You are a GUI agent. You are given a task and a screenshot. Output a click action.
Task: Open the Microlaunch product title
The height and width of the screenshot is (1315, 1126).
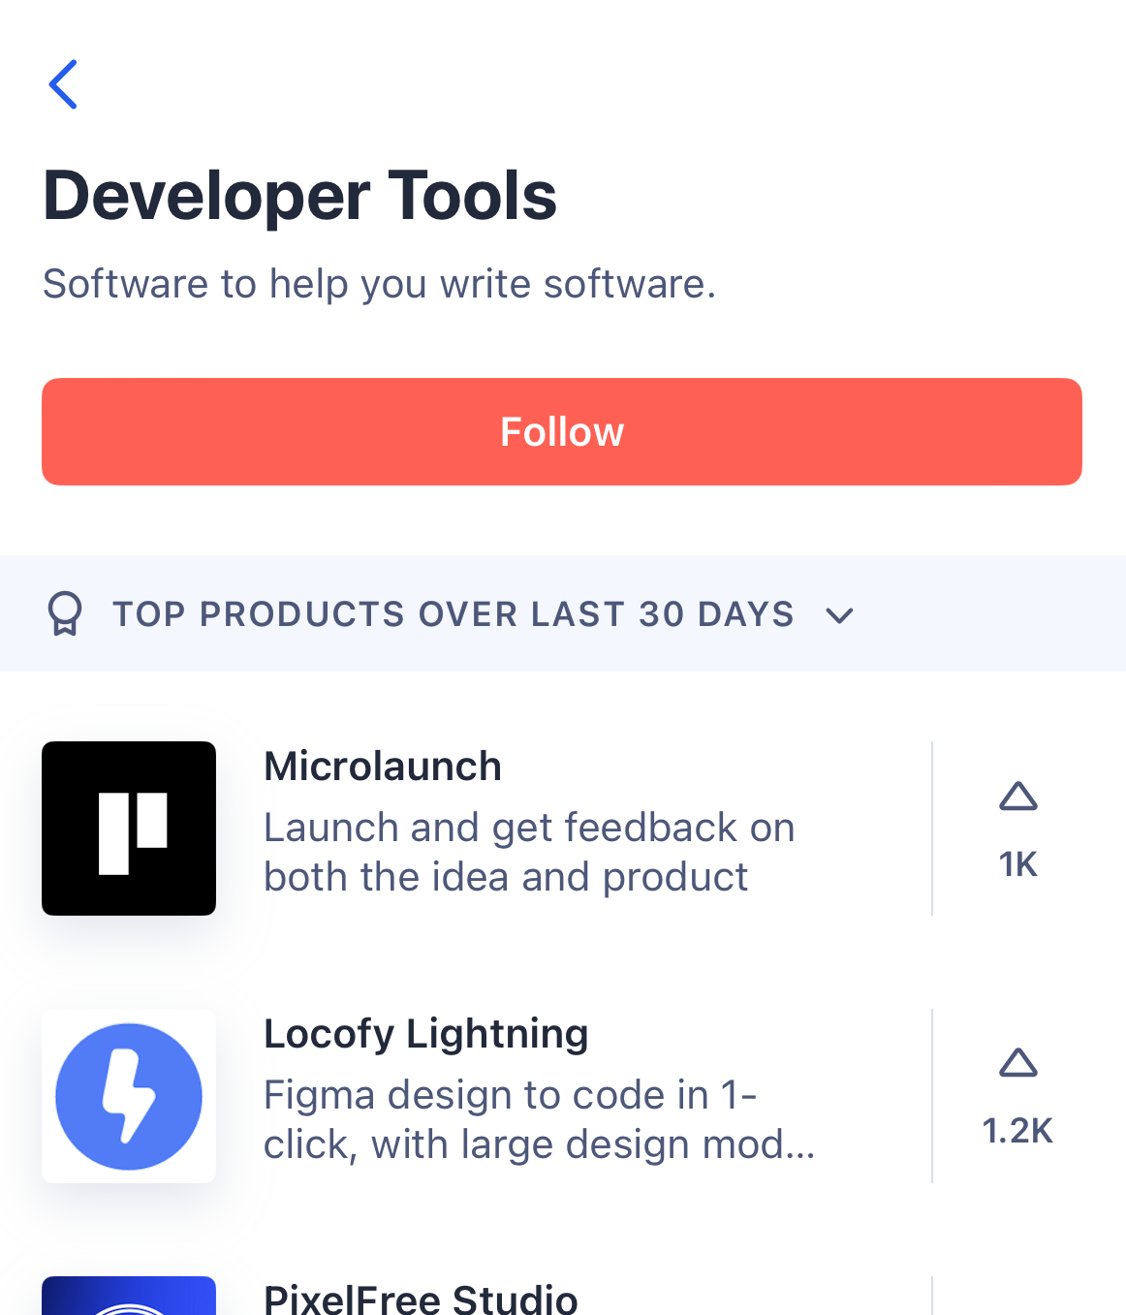[x=383, y=767]
